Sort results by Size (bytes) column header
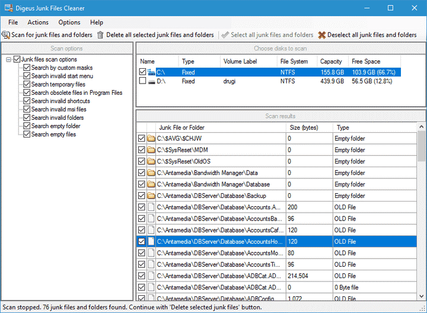This screenshot has height=313, width=427. [302, 127]
